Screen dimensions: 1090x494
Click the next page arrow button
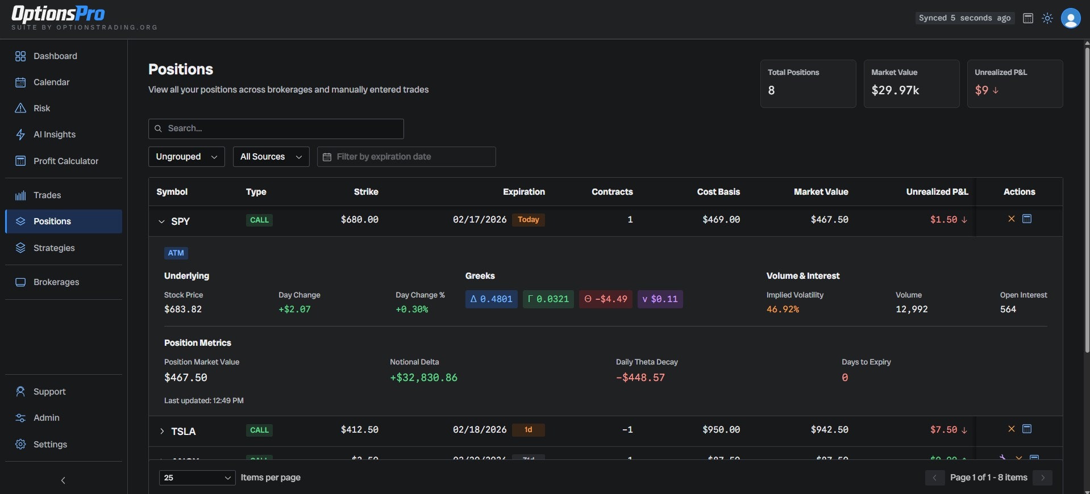[1042, 478]
